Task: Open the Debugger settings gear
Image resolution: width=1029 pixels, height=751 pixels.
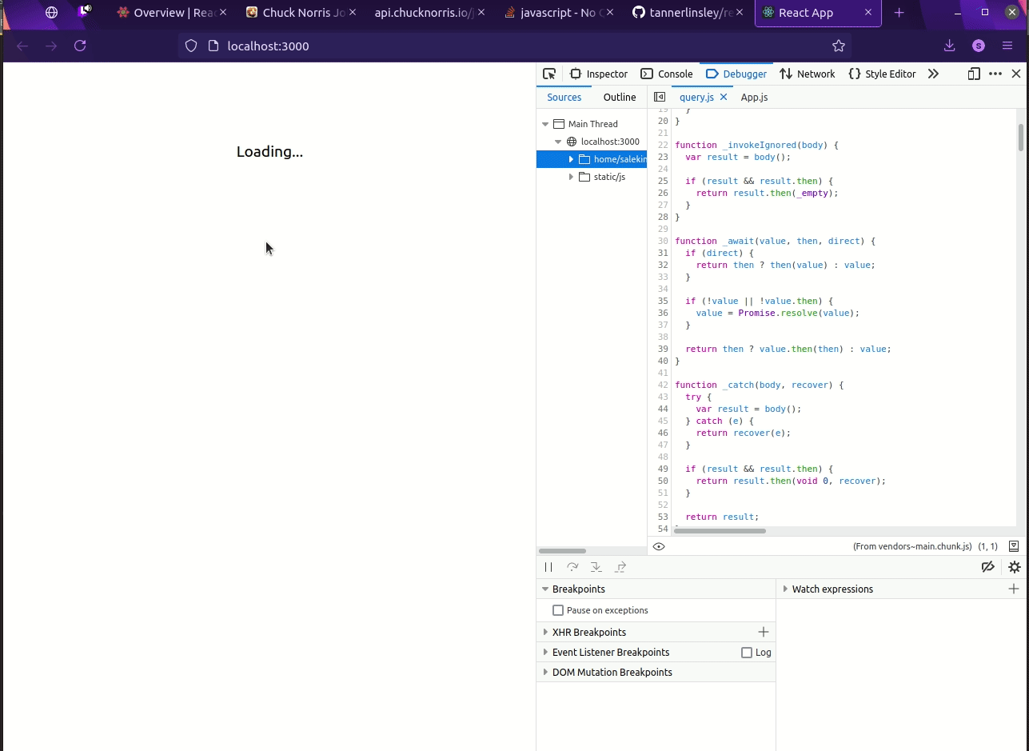Action: coord(1014,567)
